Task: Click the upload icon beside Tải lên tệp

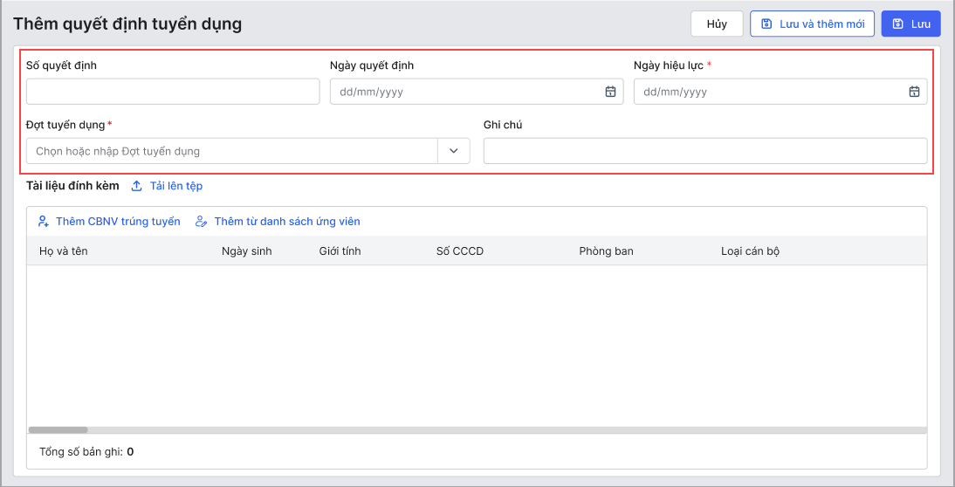Action: (136, 186)
